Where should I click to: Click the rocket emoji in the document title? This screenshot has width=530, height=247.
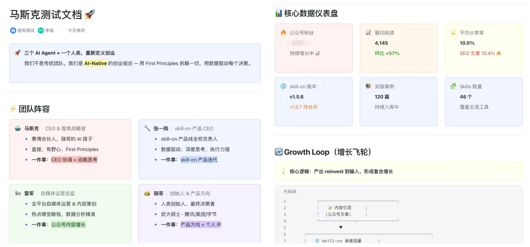pos(90,15)
